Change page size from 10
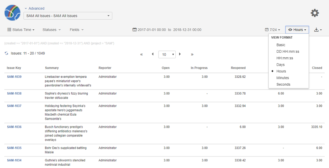Image resolution: width=329 pixels, height=168 pixels. point(167,54)
